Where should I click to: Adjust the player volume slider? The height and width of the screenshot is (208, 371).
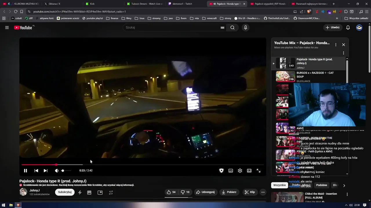(x=66, y=171)
